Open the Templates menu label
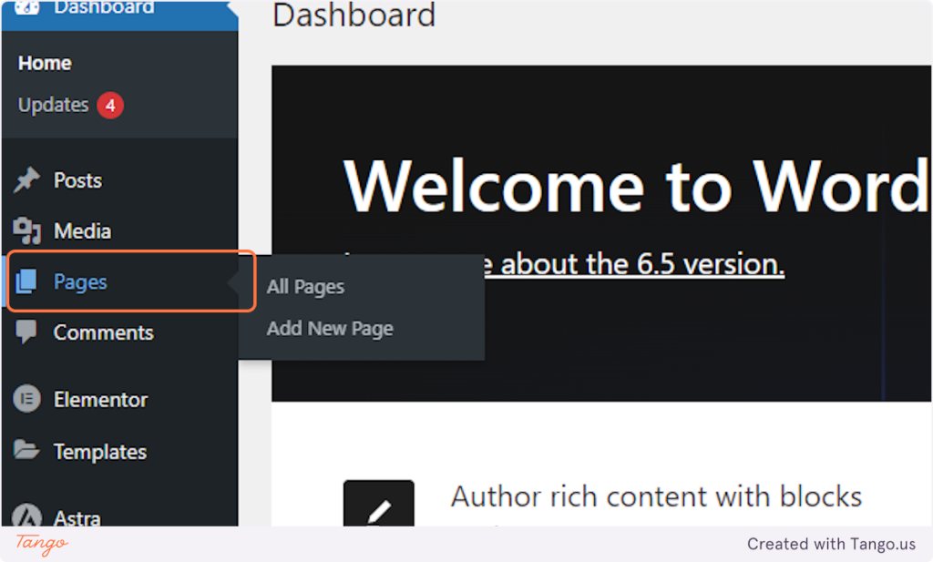The width and height of the screenshot is (933, 562). [100, 452]
